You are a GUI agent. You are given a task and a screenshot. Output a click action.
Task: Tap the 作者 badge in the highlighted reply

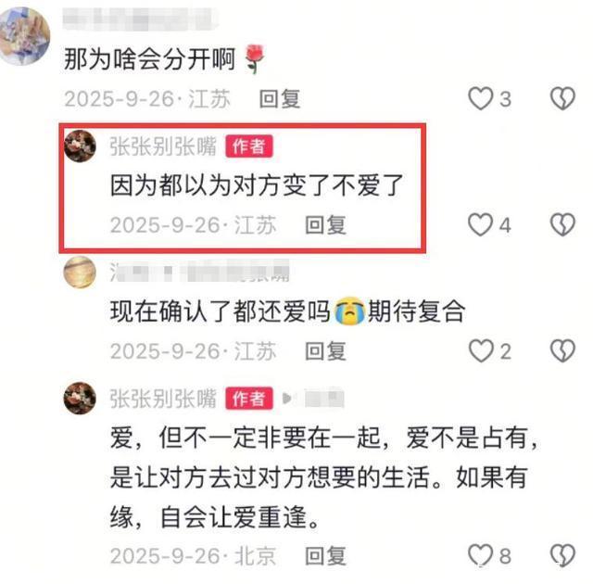[249, 146]
